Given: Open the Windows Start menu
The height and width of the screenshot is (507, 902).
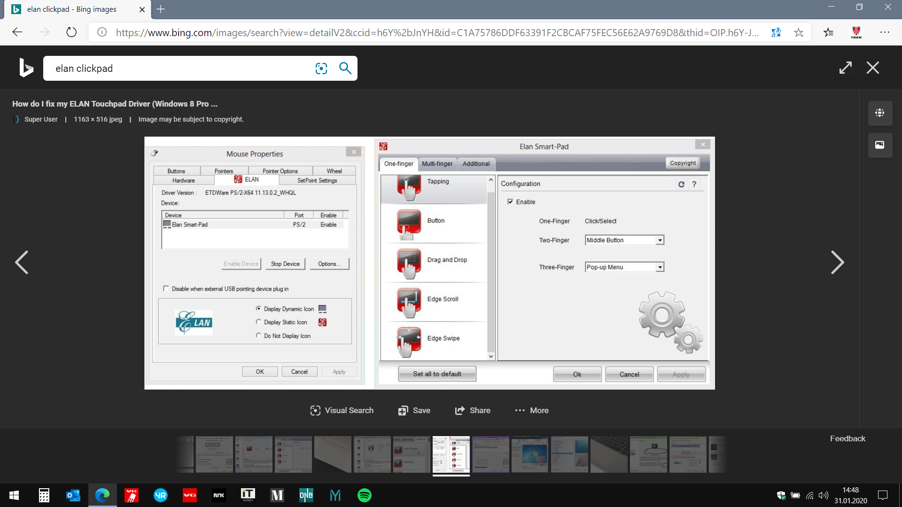Looking at the screenshot, I should (x=14, y=495).
